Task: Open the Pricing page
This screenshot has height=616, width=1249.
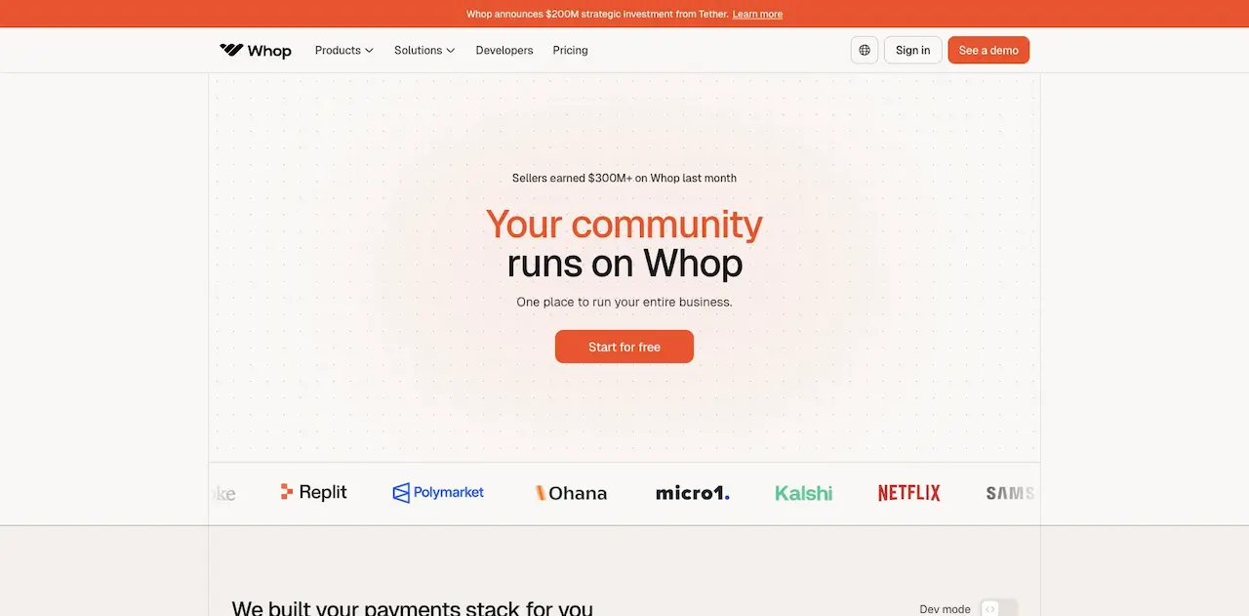Action: (570, 50)
